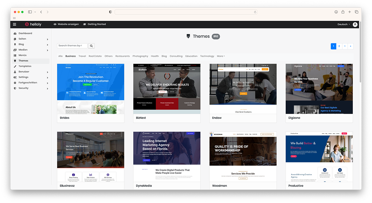Screen dimensions: 372x203
Task: Open the Deutsch language dropdown
Action: [x=343, y=24]
